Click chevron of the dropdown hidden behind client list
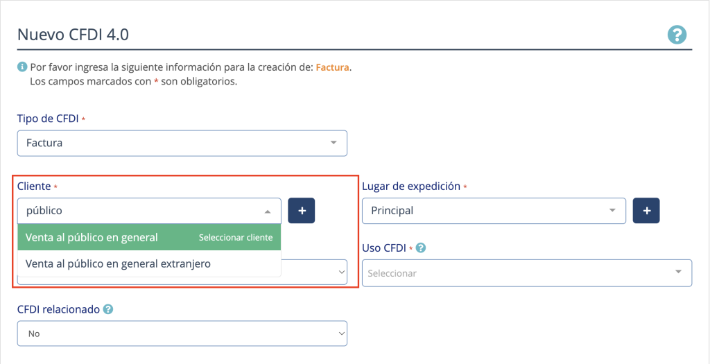710x364 pixels. (340, 273)
